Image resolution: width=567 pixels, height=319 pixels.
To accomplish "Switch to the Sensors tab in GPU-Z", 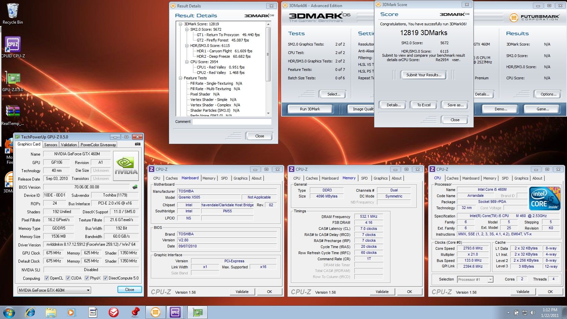I will coord(51,145).
